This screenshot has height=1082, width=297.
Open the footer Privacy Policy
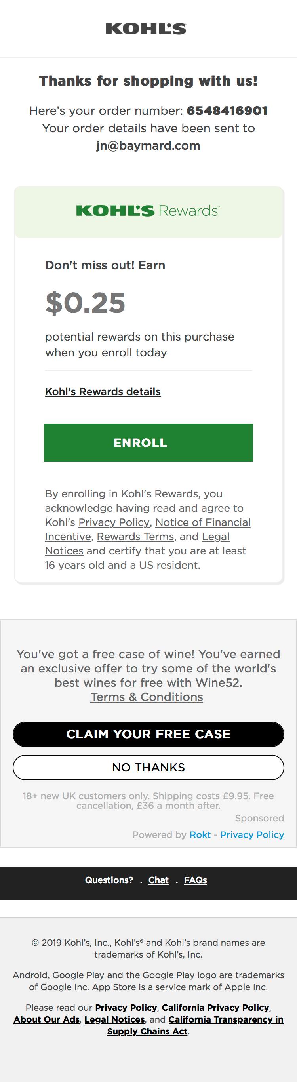[126, 1008]
